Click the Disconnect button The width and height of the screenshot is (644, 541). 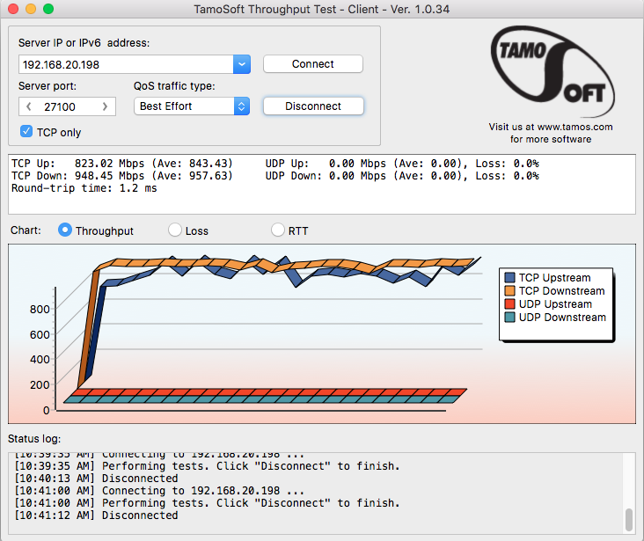(x=313, y=106)
